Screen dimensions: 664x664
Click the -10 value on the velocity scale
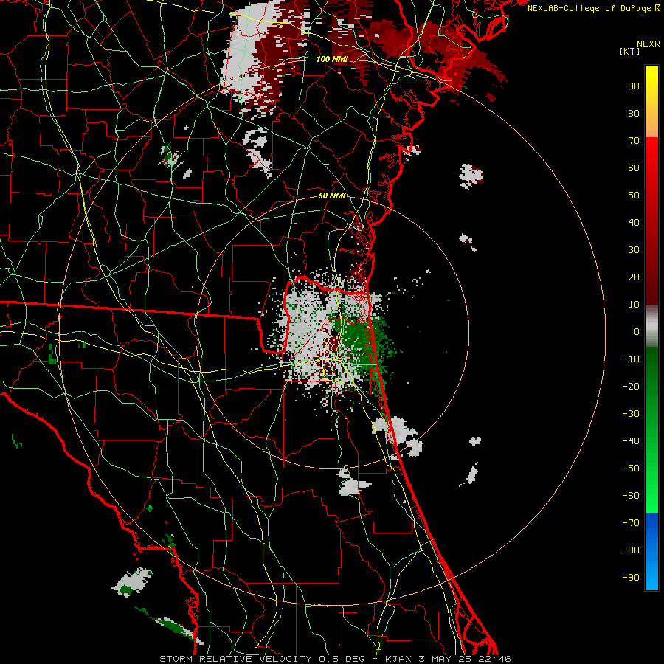point(631,359)
